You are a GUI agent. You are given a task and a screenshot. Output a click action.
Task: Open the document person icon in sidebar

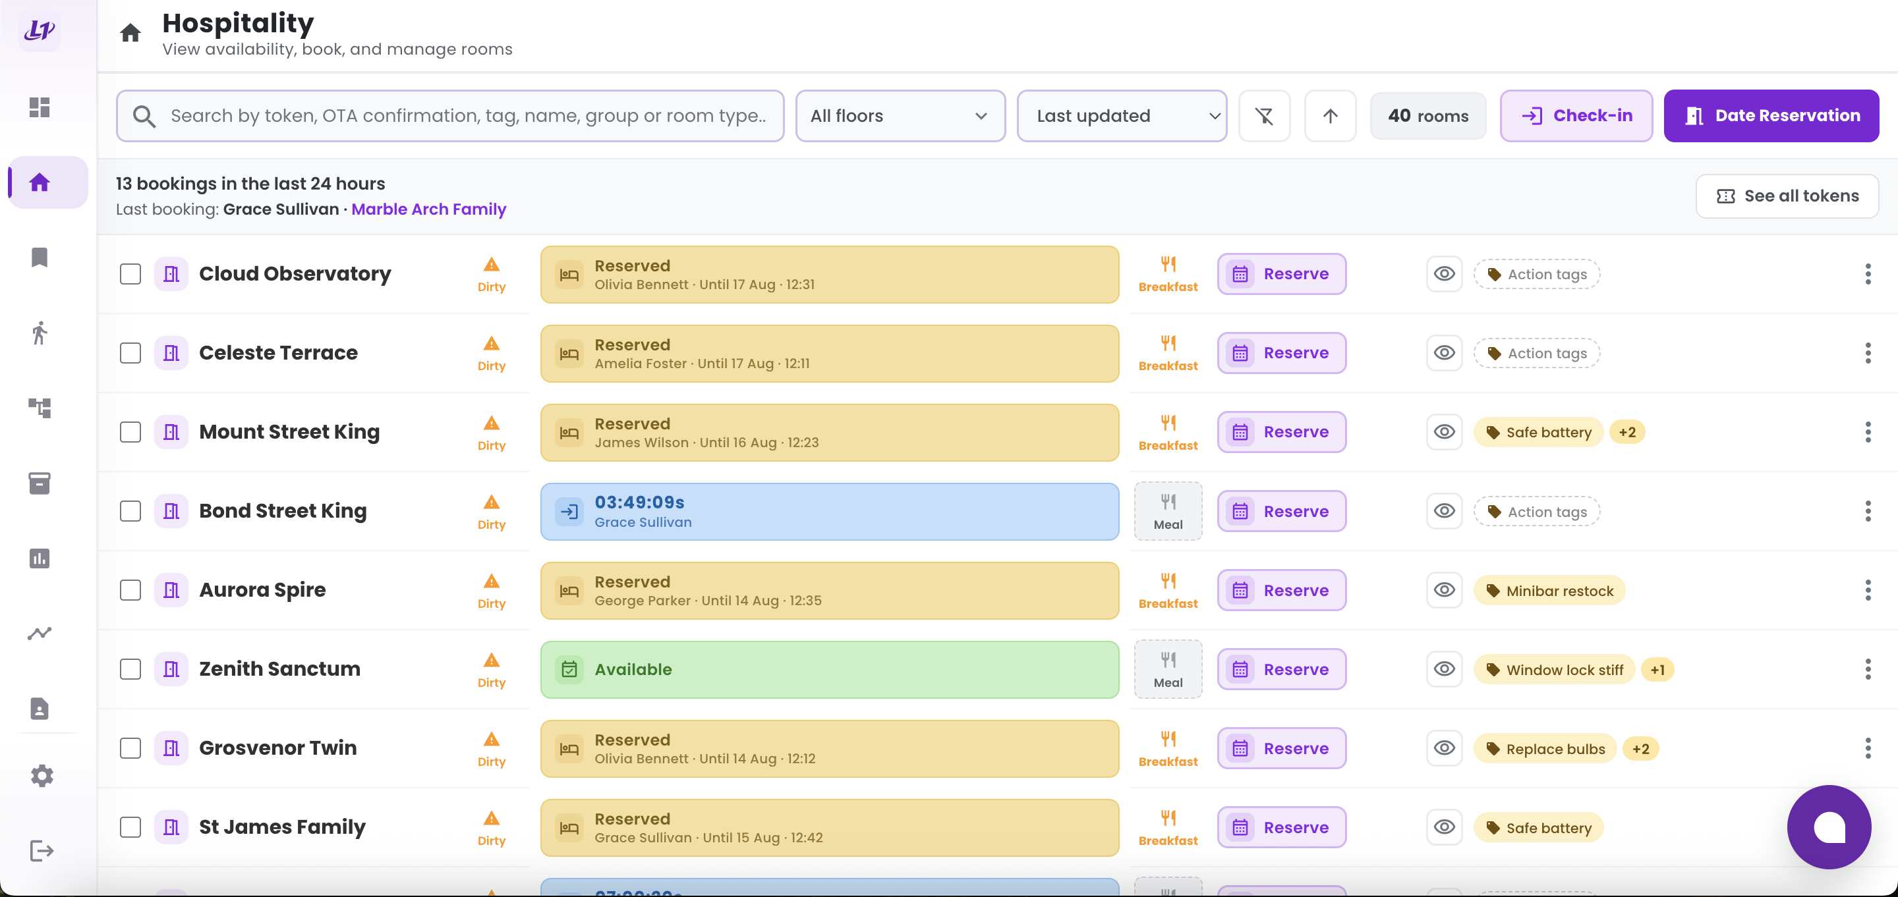point(40,709)
